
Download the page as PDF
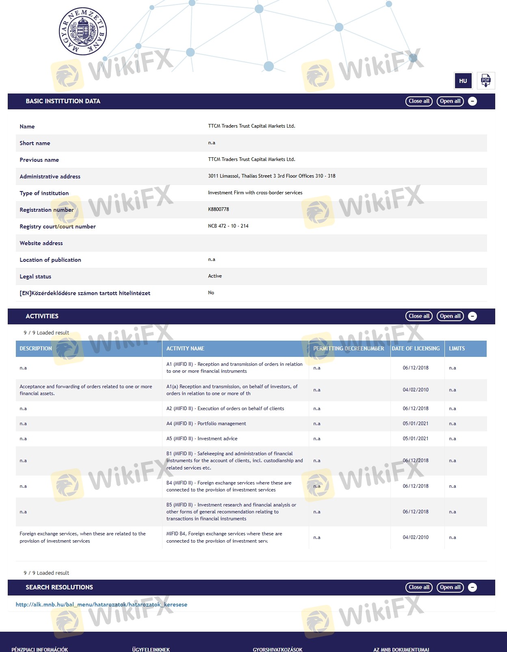tap(486, 80)
